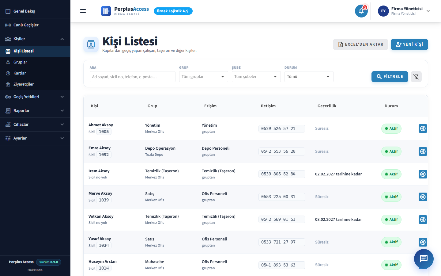Expand the Geçiş Yetkileri section
The height and width of the screenshot is (276, 441).
click(x=35, y=97)
